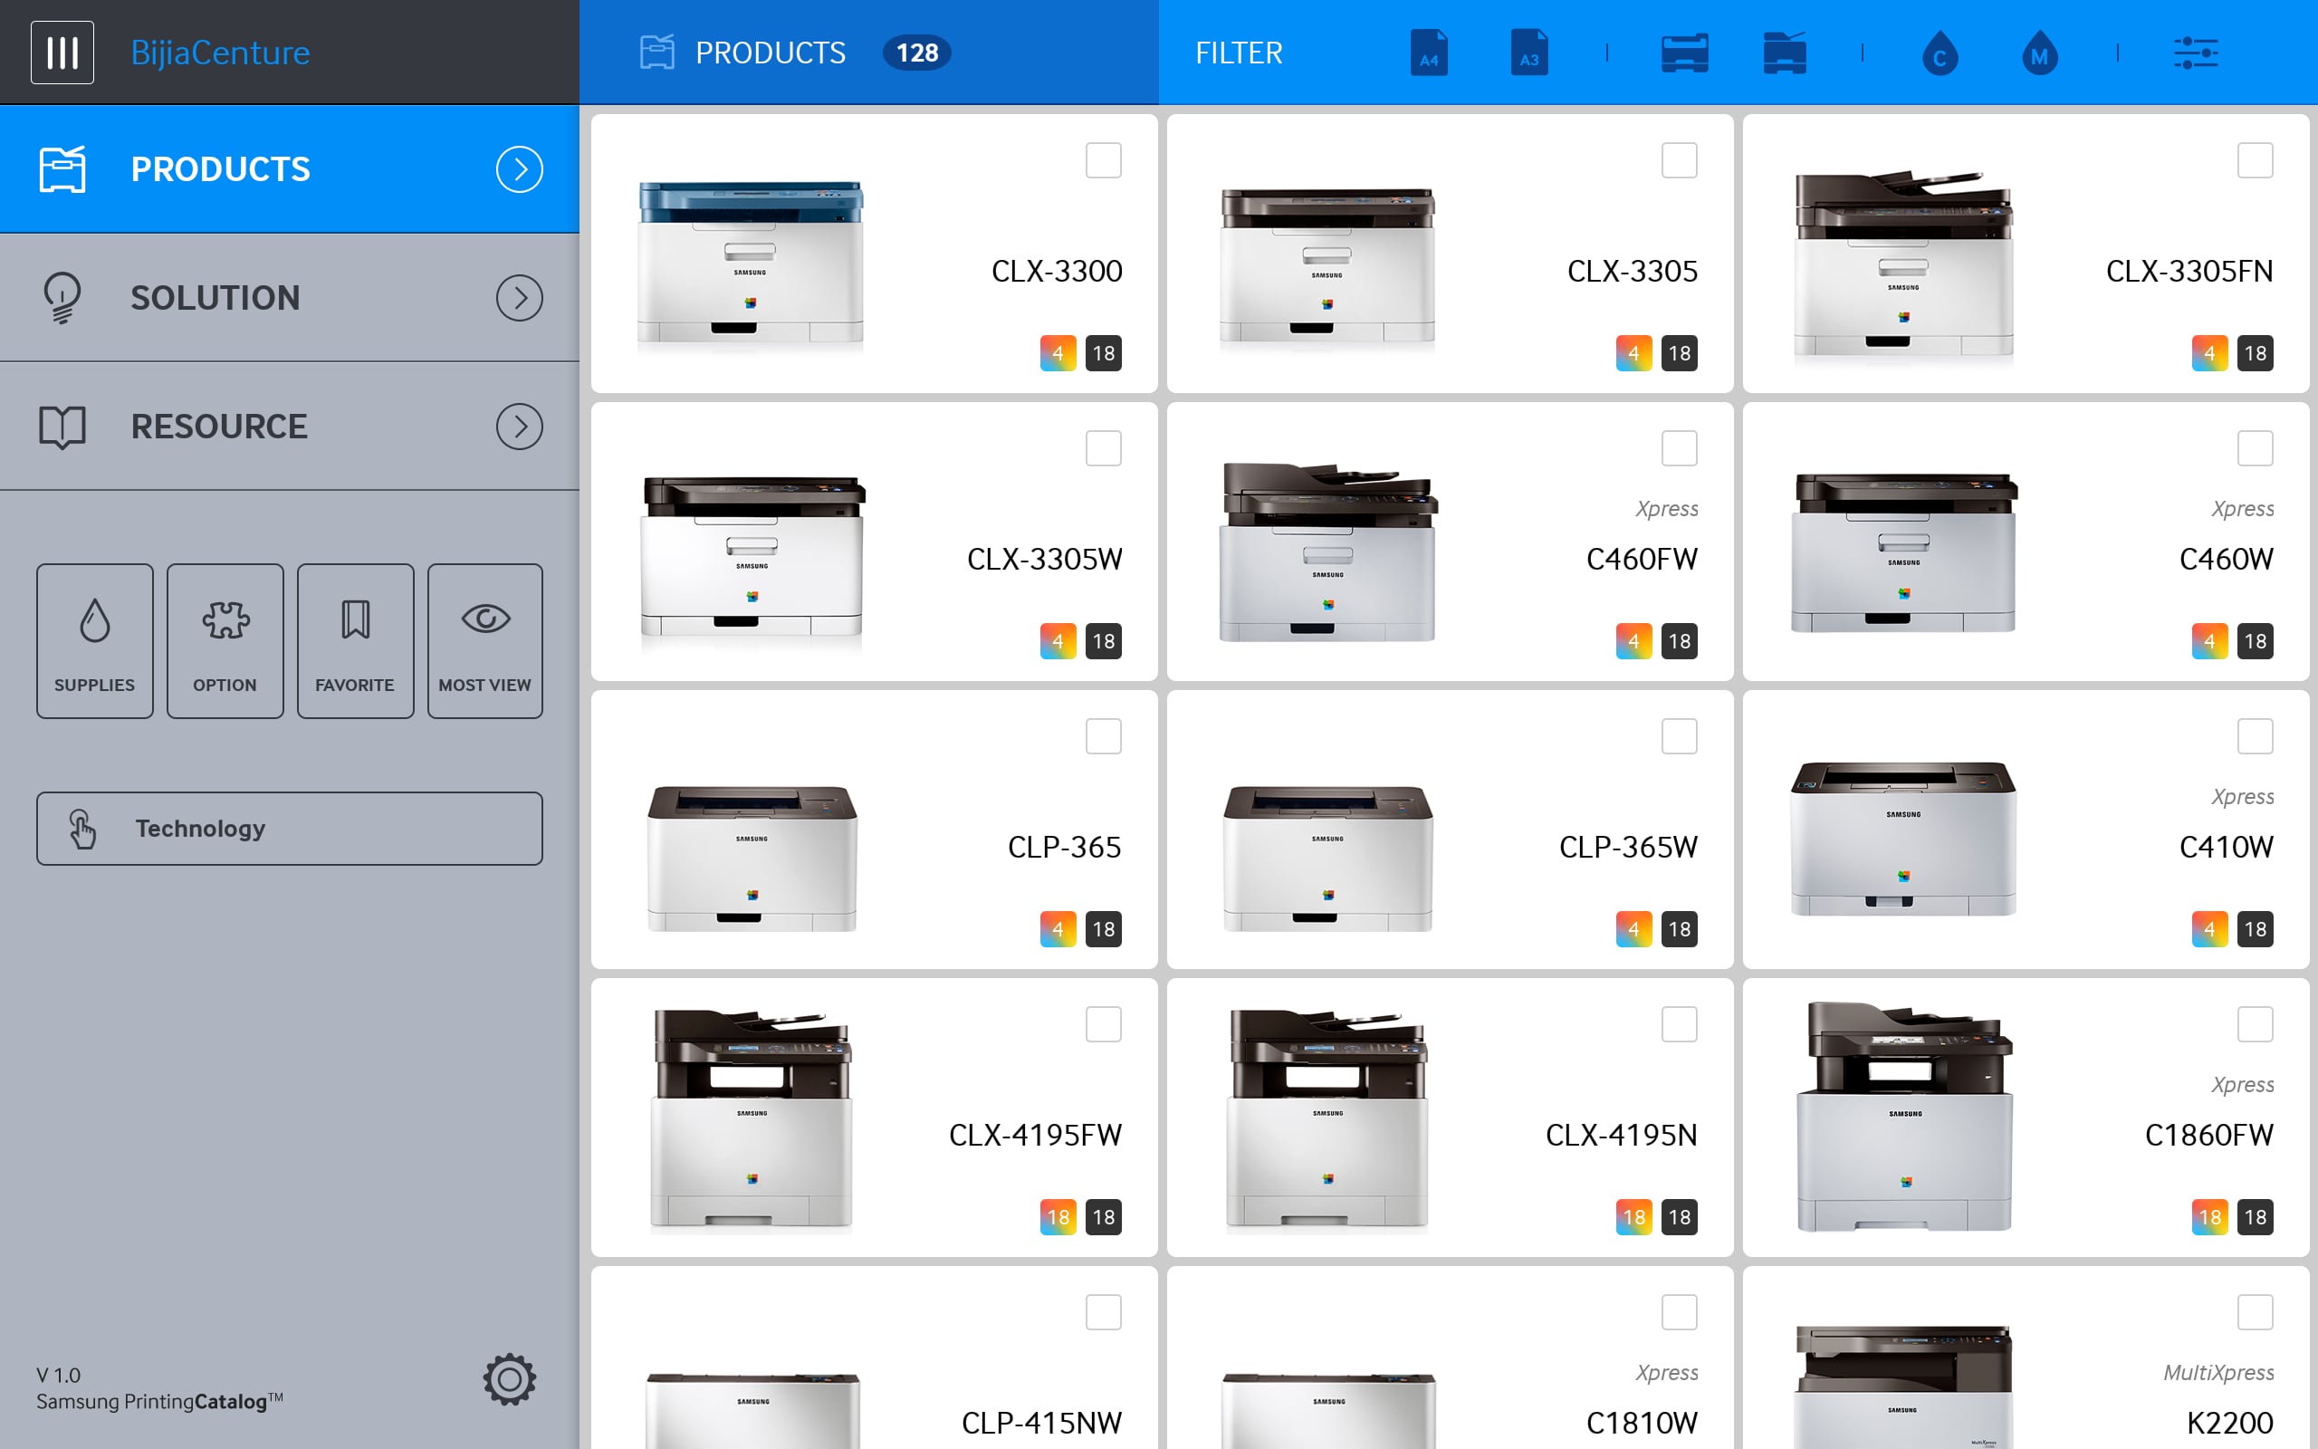Check the MultiXpress K2200 checkbox

click(x=2255, y=1312)
